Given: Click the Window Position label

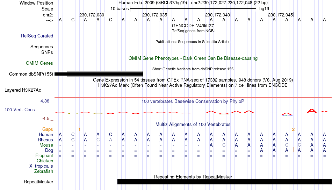Looking at the screenshot, I should (x=36, y=3).
